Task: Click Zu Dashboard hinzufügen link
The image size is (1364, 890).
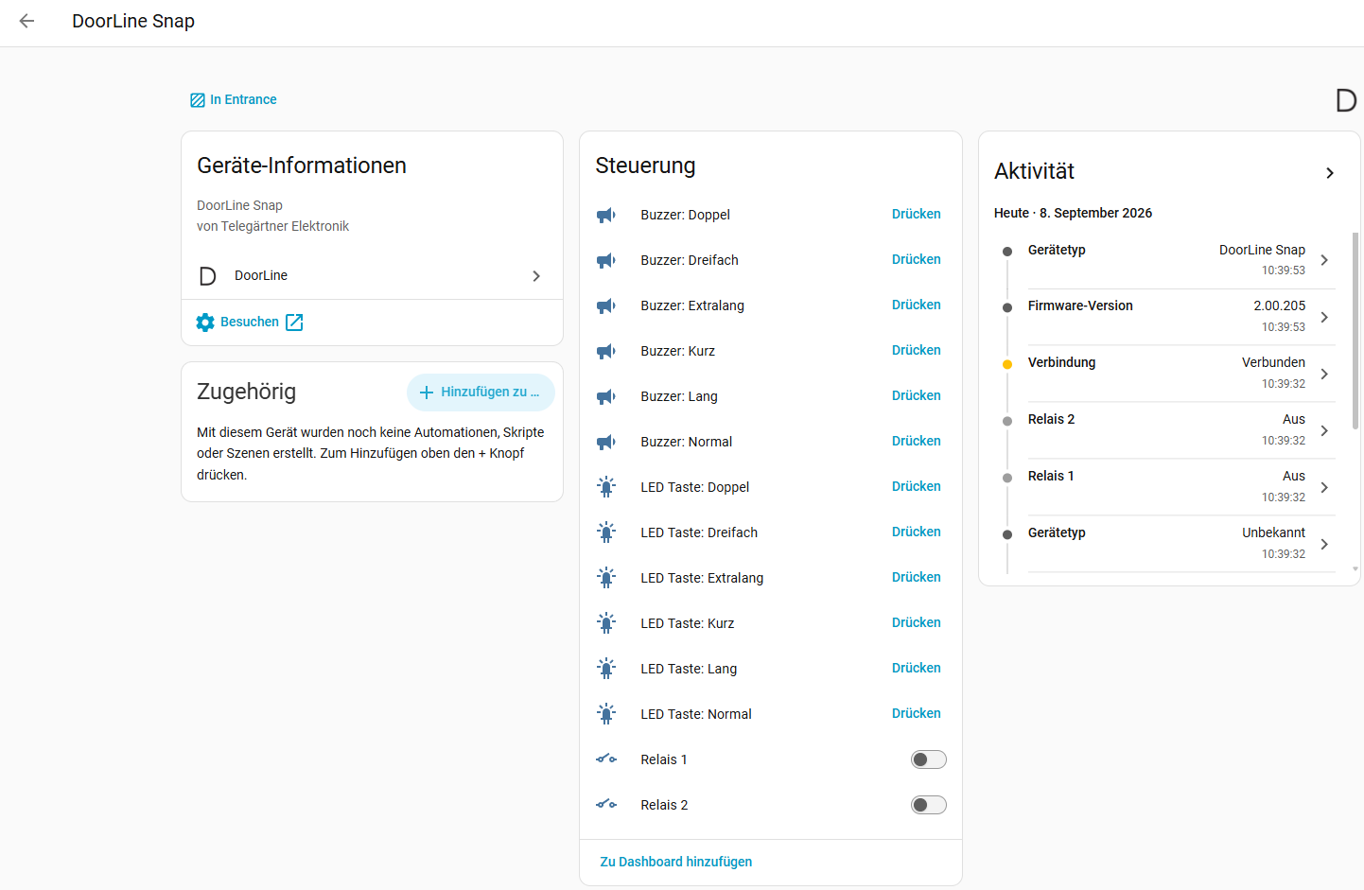Action: [676, 862]
